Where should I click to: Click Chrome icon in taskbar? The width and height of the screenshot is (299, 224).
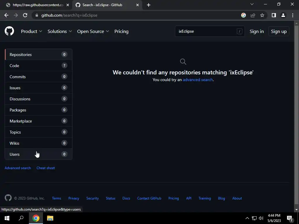coord(36,218)
